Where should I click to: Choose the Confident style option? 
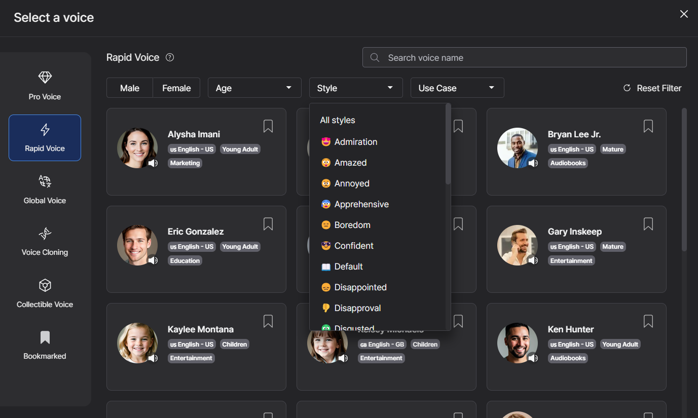[354, 246]
